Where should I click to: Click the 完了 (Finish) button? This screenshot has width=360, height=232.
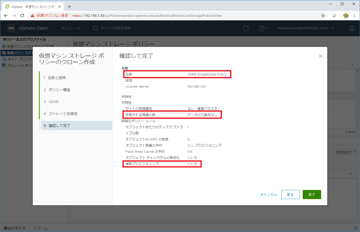tap(312, 195)
